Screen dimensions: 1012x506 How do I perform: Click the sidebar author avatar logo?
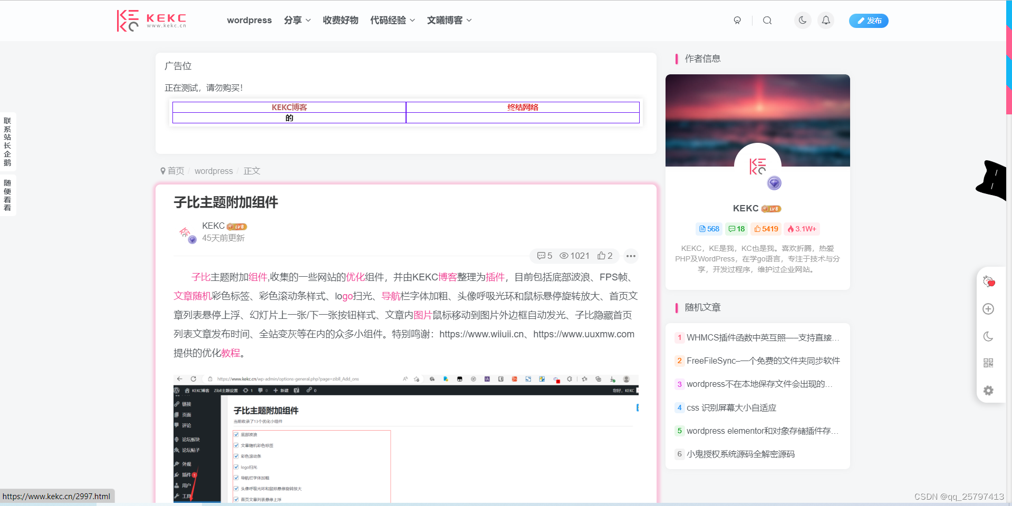[x=758, y=167]
